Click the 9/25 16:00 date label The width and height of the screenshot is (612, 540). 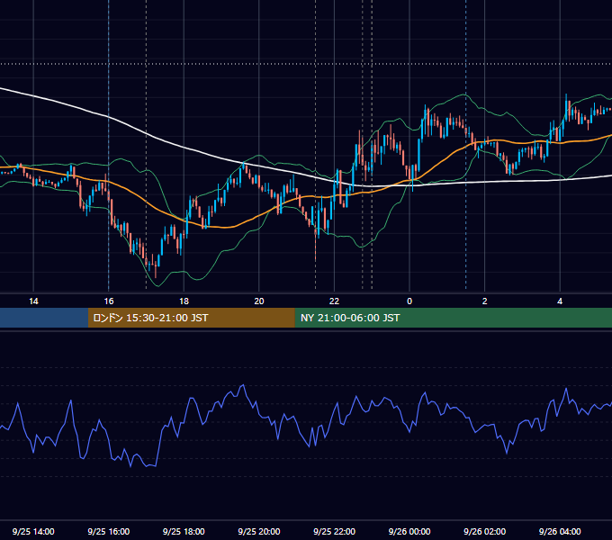coord(109,531)
